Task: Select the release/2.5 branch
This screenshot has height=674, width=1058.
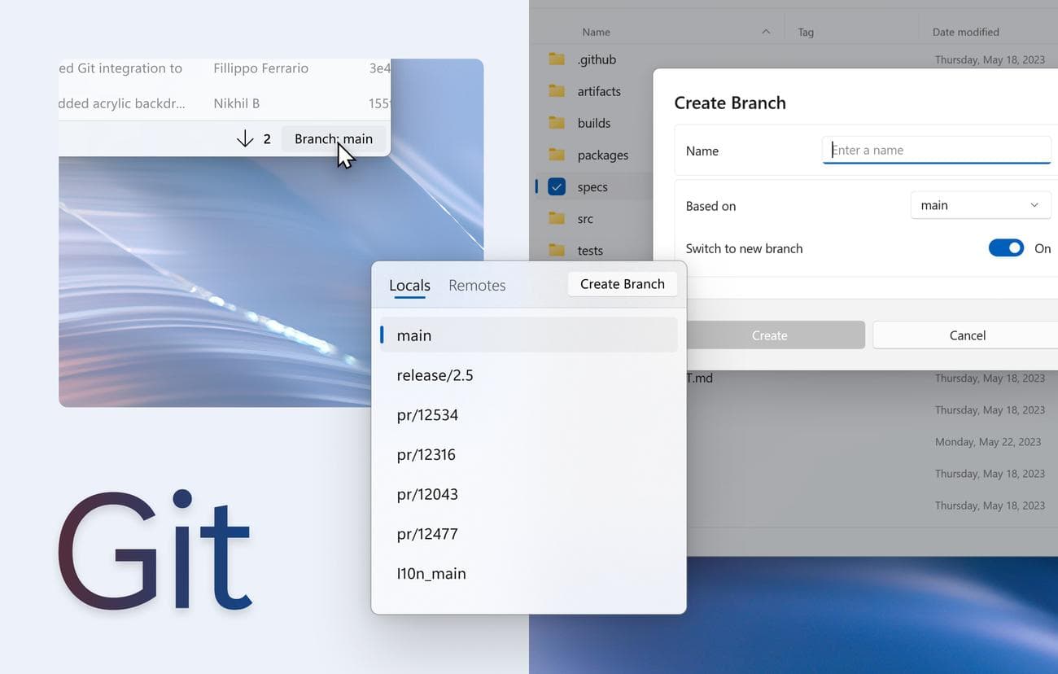Action: (435, 375)
